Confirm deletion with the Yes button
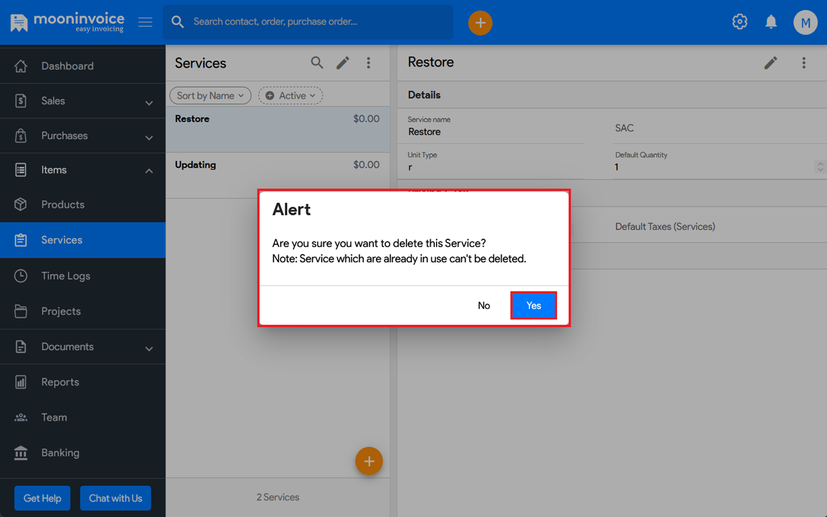The width and height of the screenshot is (827, 517). (x=533, y=306)
